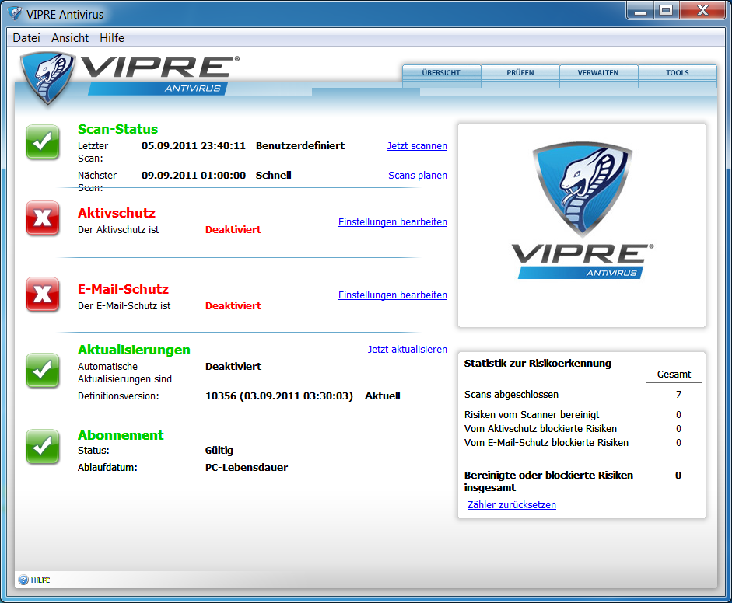Click the Gültig subscription status

click(219, 451)
